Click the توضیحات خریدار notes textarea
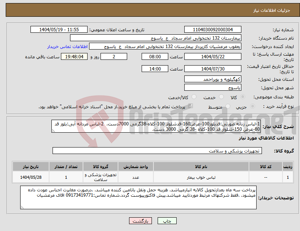Image resolution: width=300 pixels, height=231 pixels. (x=138, y=197)
